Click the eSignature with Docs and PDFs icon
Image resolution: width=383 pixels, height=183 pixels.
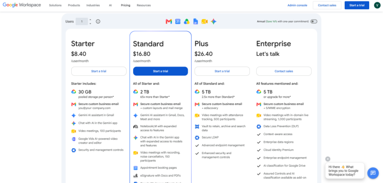coord(136,176)
